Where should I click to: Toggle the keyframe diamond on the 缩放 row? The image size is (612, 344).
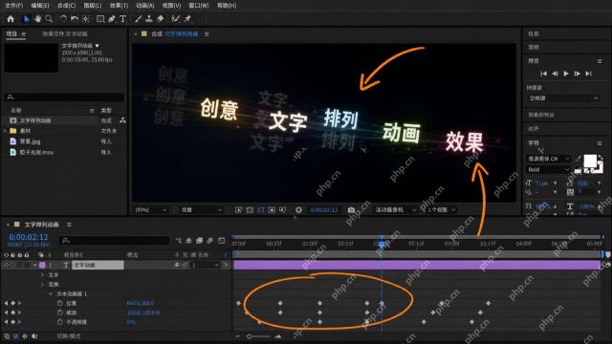pos(12,312)
